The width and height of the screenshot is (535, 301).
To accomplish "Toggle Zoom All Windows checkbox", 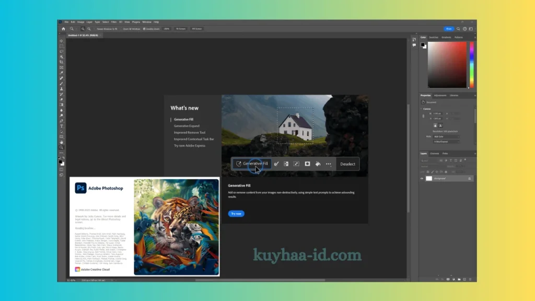I will click(121, 29).
